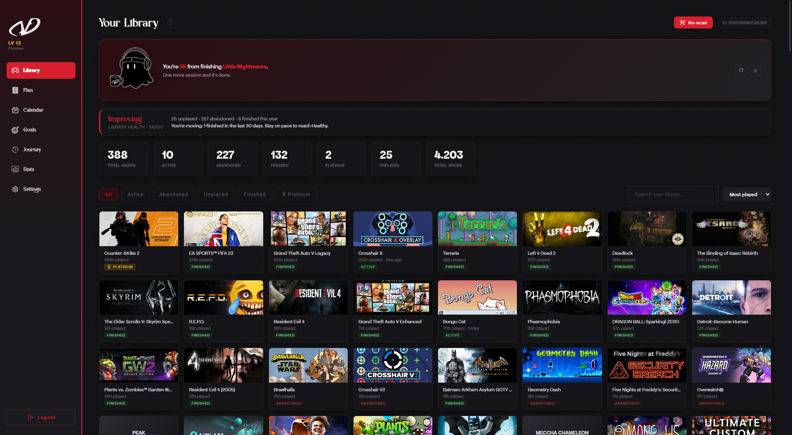Click the help question mark beside Your Library
Image resolution: width=792 pixels, height=435 pixels.
170,23
